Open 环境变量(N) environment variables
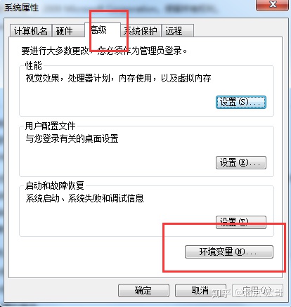 (229, 252)
